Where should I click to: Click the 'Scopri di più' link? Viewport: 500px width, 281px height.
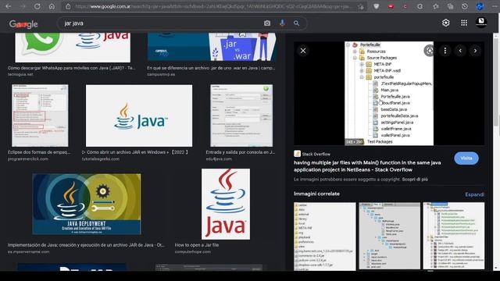point(415,180)
